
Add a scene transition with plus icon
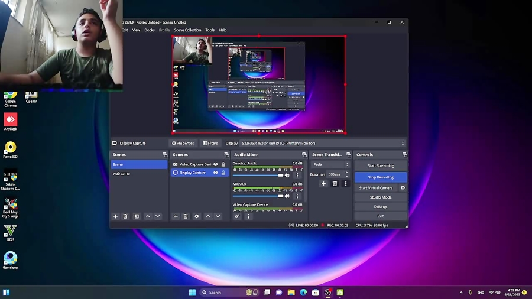point(324,184)
